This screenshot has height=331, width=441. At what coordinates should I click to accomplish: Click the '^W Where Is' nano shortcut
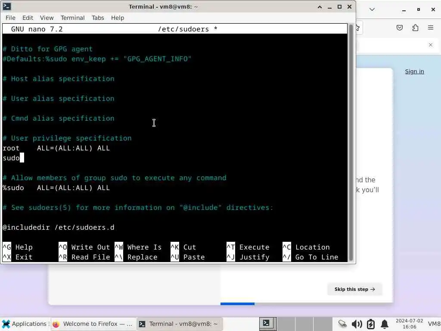coord(138,247)
